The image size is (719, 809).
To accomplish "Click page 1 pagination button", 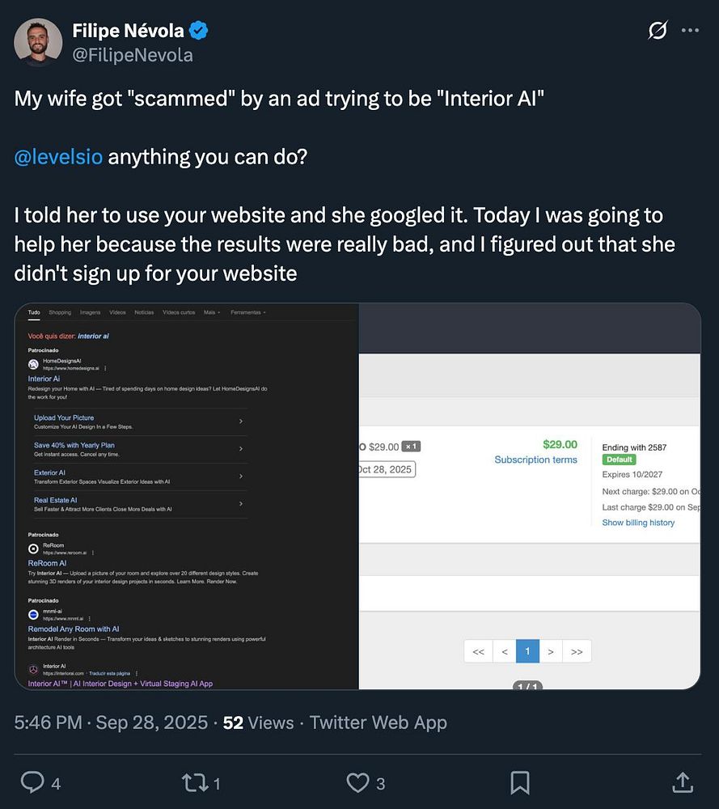I will [x=527, y=651].
